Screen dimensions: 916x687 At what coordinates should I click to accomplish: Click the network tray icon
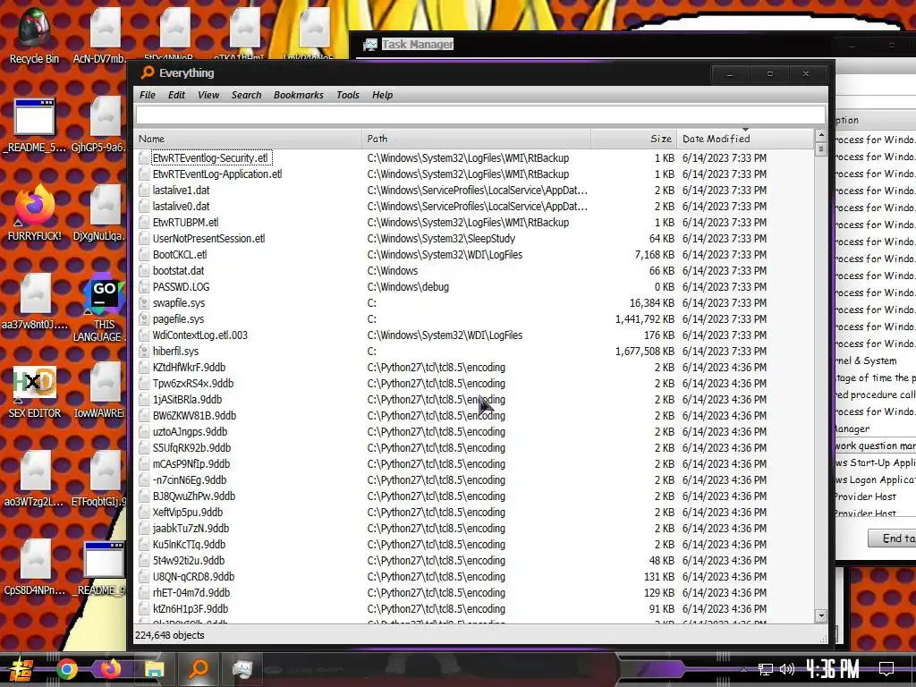click(765, 669)
